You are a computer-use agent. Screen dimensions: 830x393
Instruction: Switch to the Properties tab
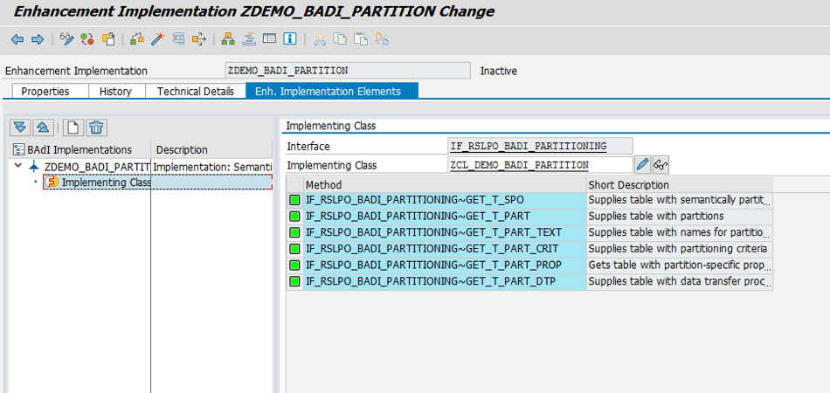(x=45, y=91)
